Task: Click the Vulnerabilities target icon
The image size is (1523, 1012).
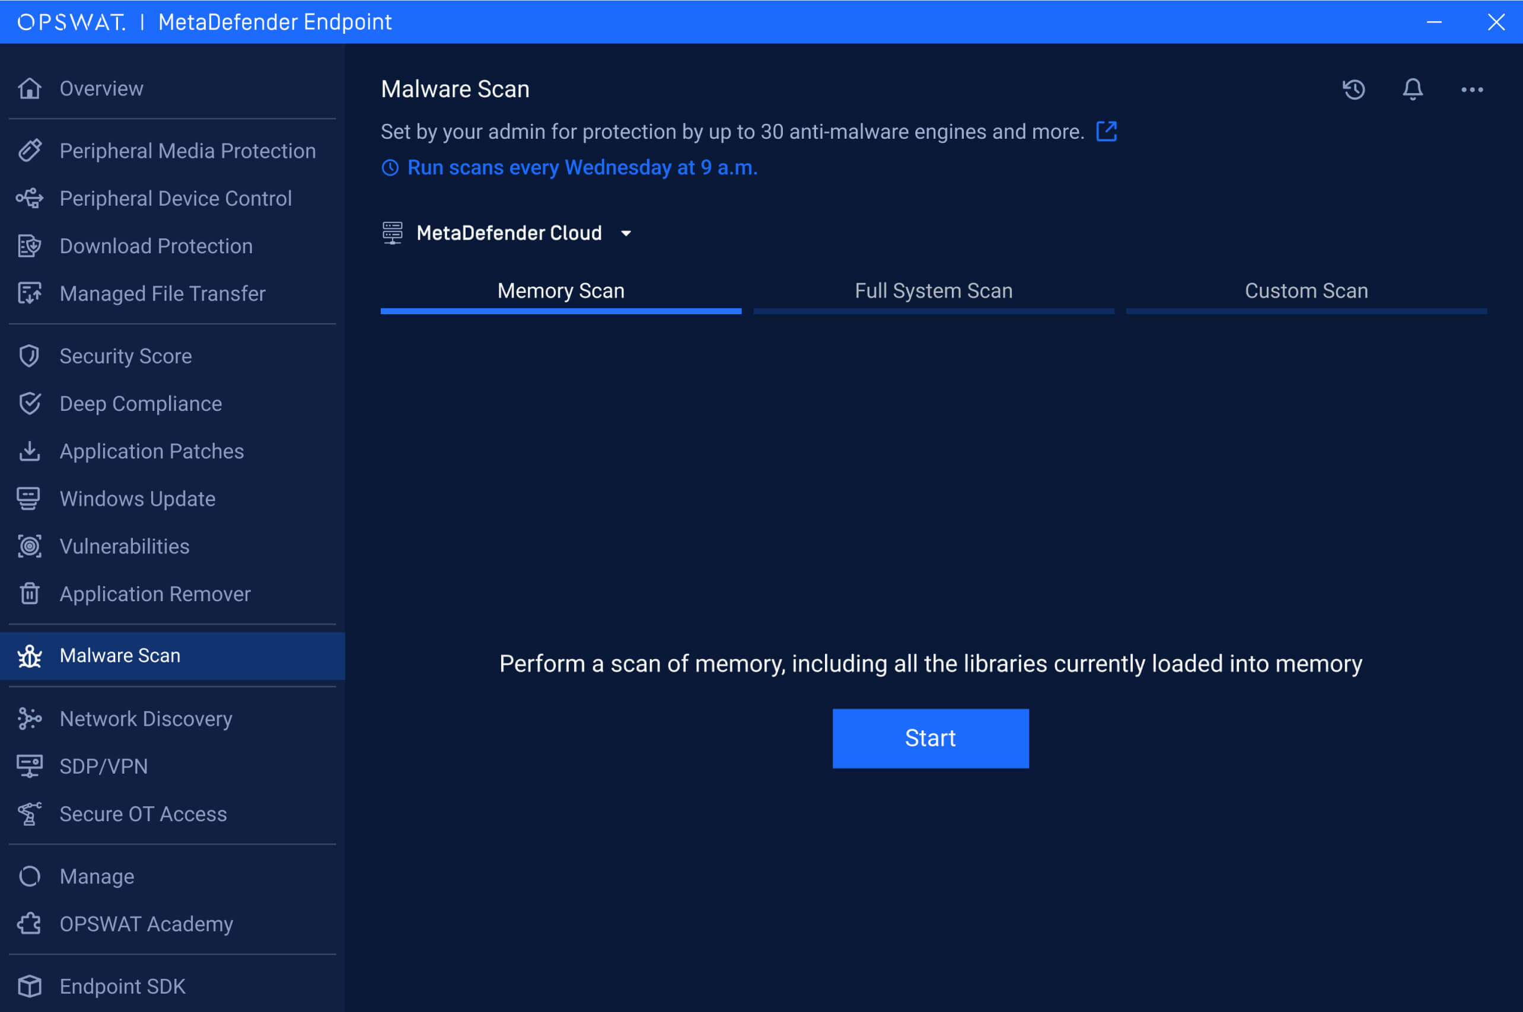Action: click(x=30, y=546)
